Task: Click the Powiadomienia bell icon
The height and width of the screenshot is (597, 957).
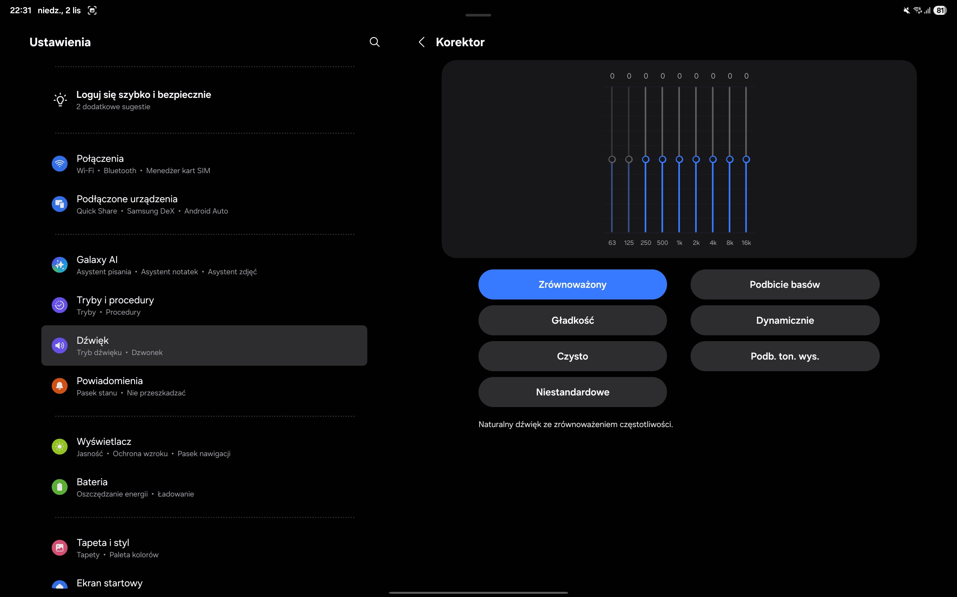Action: tap(60, 386)
